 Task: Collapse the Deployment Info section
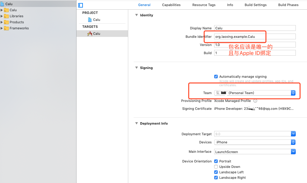[136, 123]
